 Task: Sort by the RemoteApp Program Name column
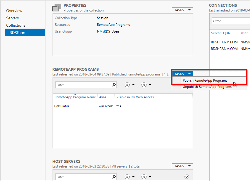pyautogui.click(x=75, y=97)
